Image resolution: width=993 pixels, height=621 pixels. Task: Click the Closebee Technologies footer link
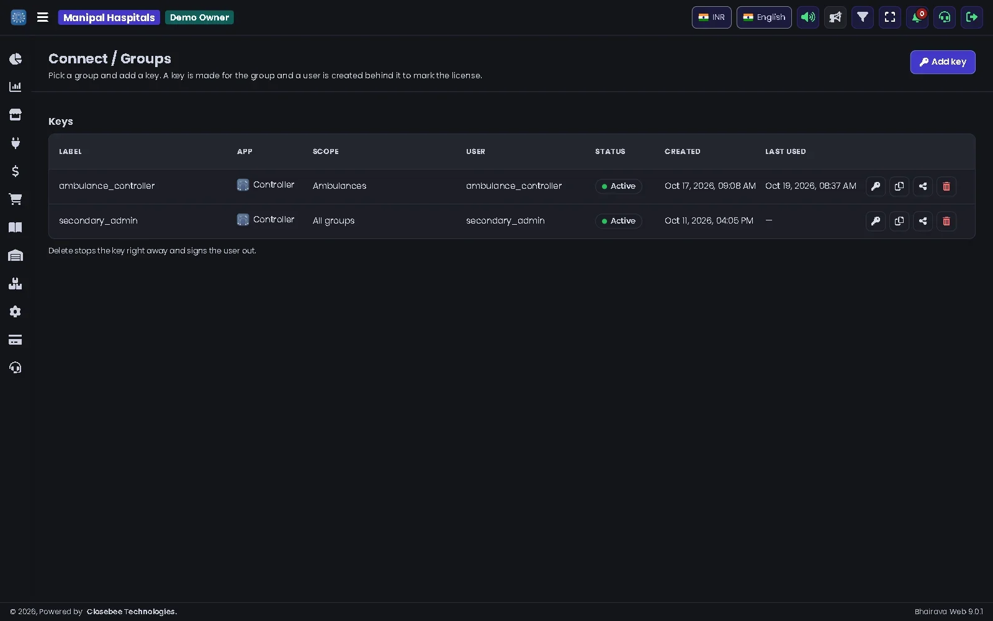tap(132, 612)
